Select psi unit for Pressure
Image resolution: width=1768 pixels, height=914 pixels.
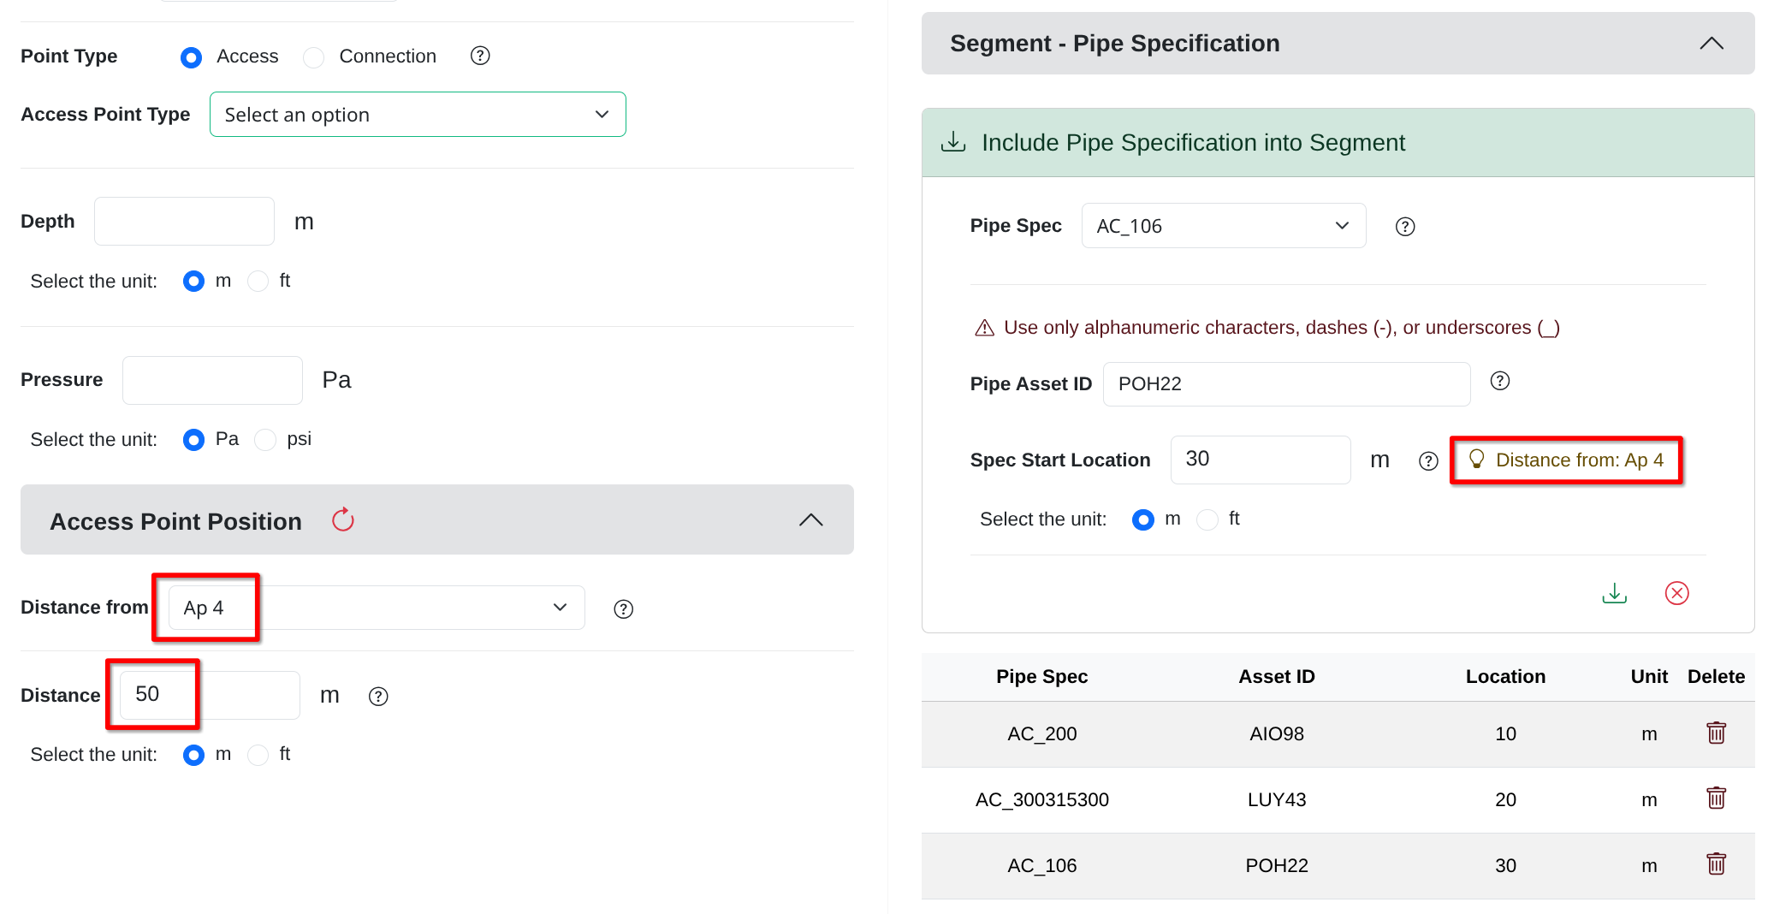tap(266, 440)
